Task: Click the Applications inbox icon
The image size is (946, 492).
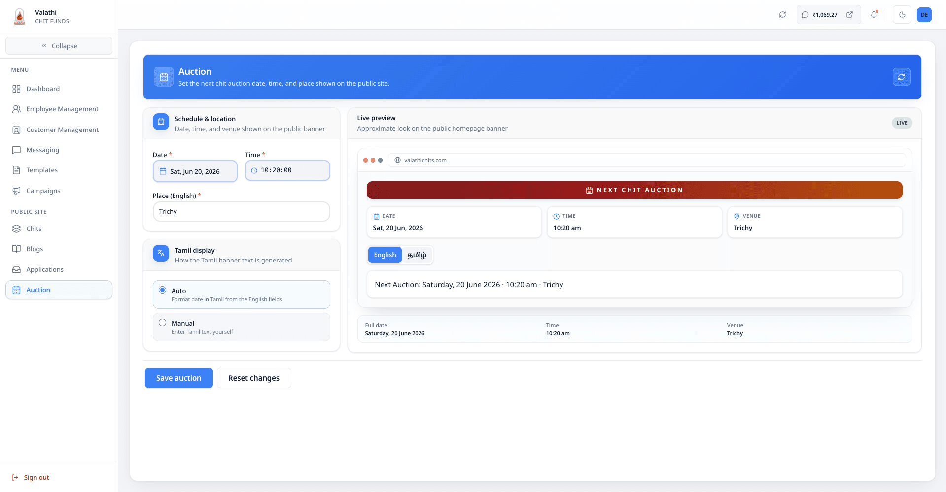Action: coord(16,269)
